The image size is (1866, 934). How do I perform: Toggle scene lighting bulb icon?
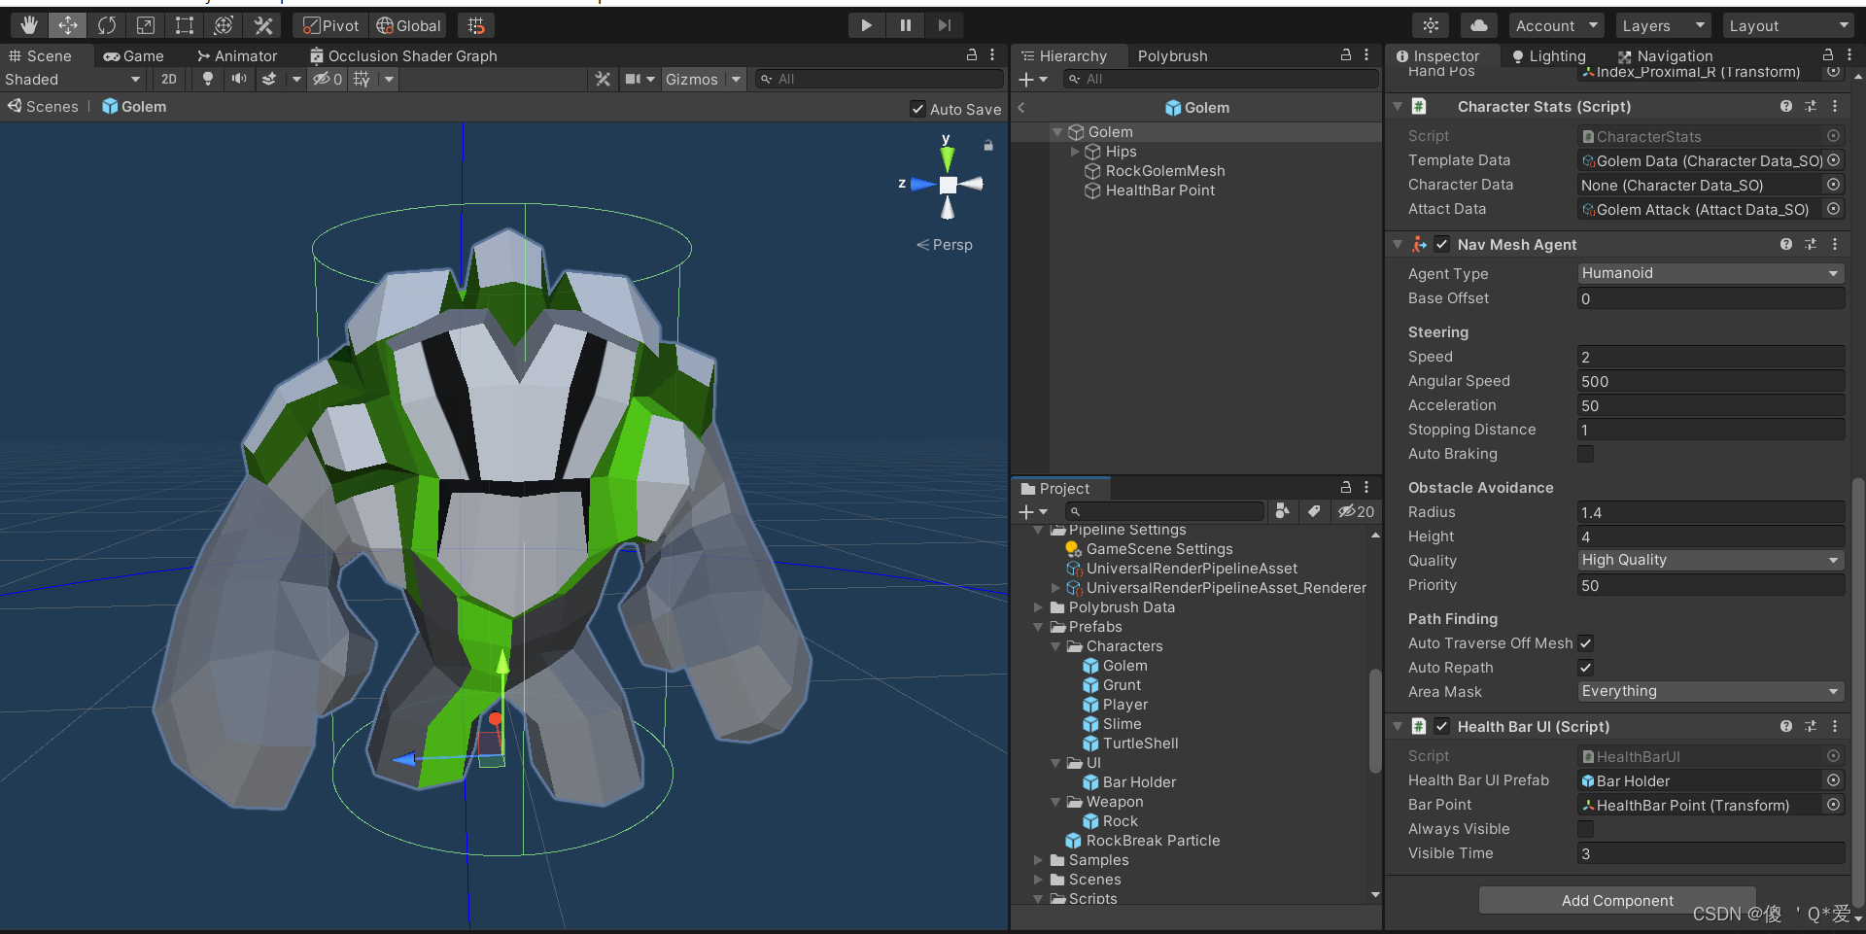pos(207,79)
